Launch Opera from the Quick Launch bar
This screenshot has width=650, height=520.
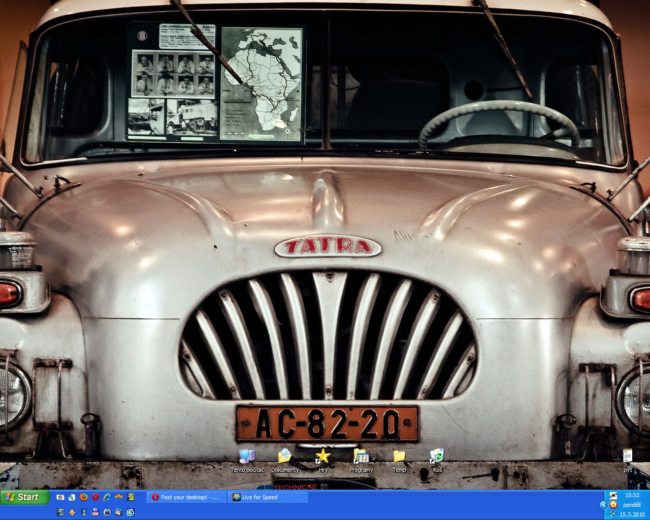(95, 497)
